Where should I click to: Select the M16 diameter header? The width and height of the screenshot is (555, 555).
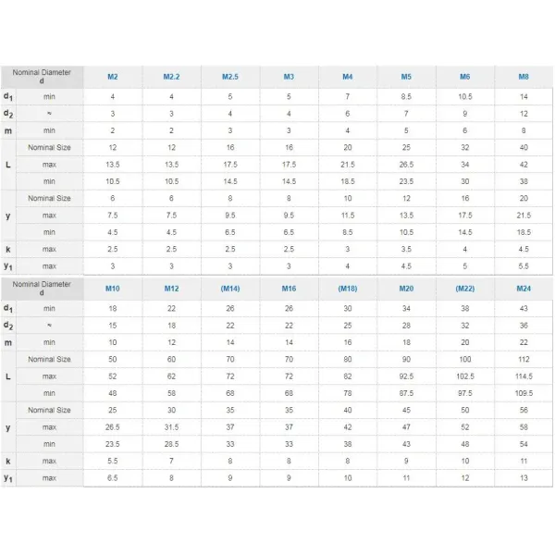[289, 289]
